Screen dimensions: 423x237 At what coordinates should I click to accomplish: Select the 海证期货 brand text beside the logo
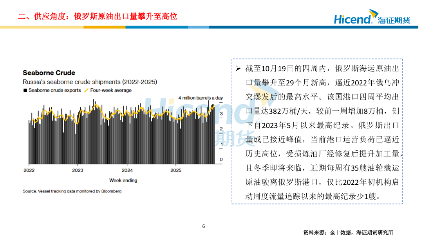click(x=394, y=20)
